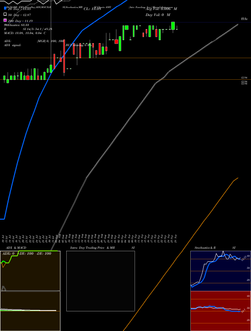
Task: Click the 12.94 price axis label
Action: [x=244, y=78]
